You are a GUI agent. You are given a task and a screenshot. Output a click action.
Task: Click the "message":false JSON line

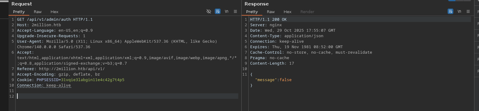[x=273, y=80]
